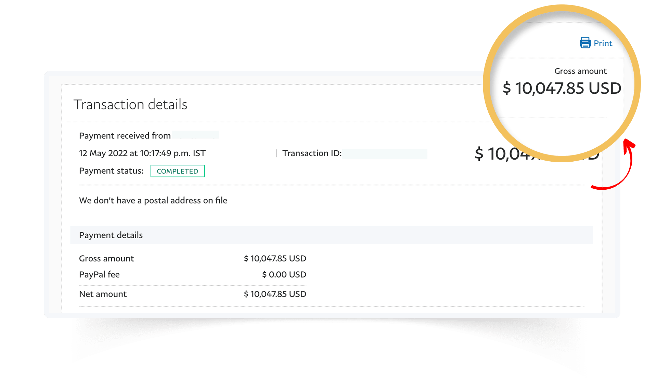The width and height of the screenshot is (657, 380).
Task: Click the redacted payer name field
Action: 195,135
